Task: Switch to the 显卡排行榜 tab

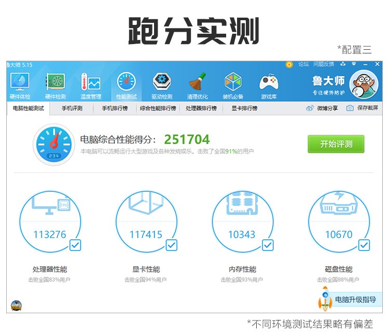Action: pos(244,108)
